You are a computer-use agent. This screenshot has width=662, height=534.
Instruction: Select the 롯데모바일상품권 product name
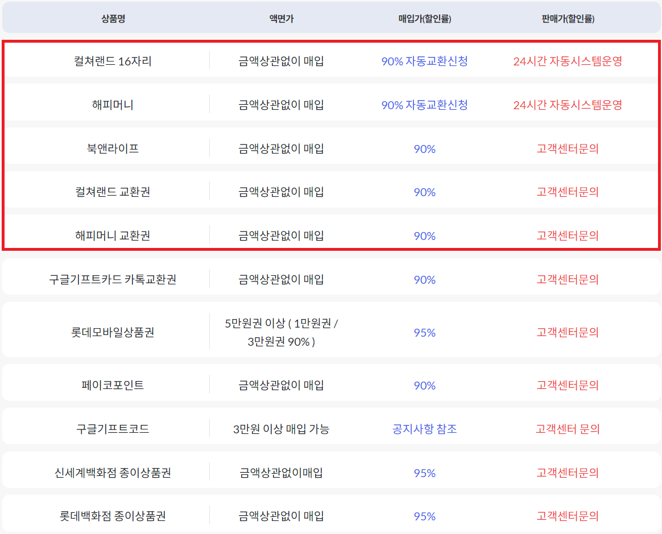pyautogui.click(x=113, y=332)
